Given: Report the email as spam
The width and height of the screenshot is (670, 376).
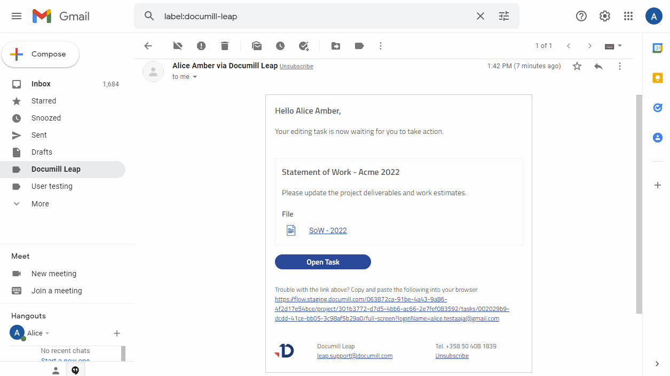Looking at the screenshot, I should pos(201,46).
